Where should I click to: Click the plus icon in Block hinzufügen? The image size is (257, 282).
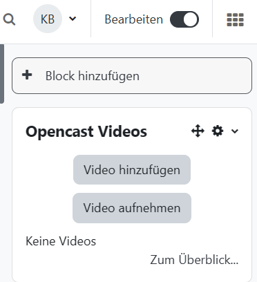pos(27,75)
